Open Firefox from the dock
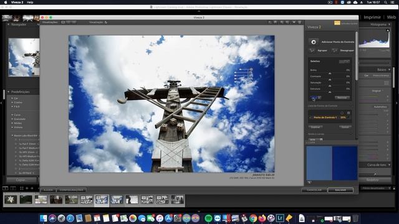 click(x=262, y=218)
